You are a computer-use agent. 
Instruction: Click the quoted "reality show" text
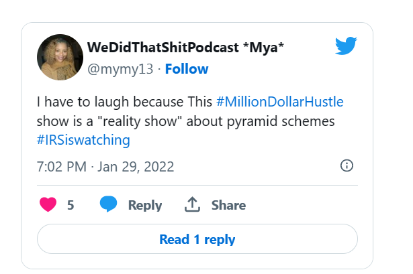point(140,121)
